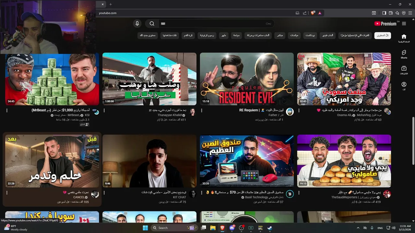The width and height of the screenshot is (415, 233).
Task: Click the Osama Ali channel avatar
Action: [387, 112]
